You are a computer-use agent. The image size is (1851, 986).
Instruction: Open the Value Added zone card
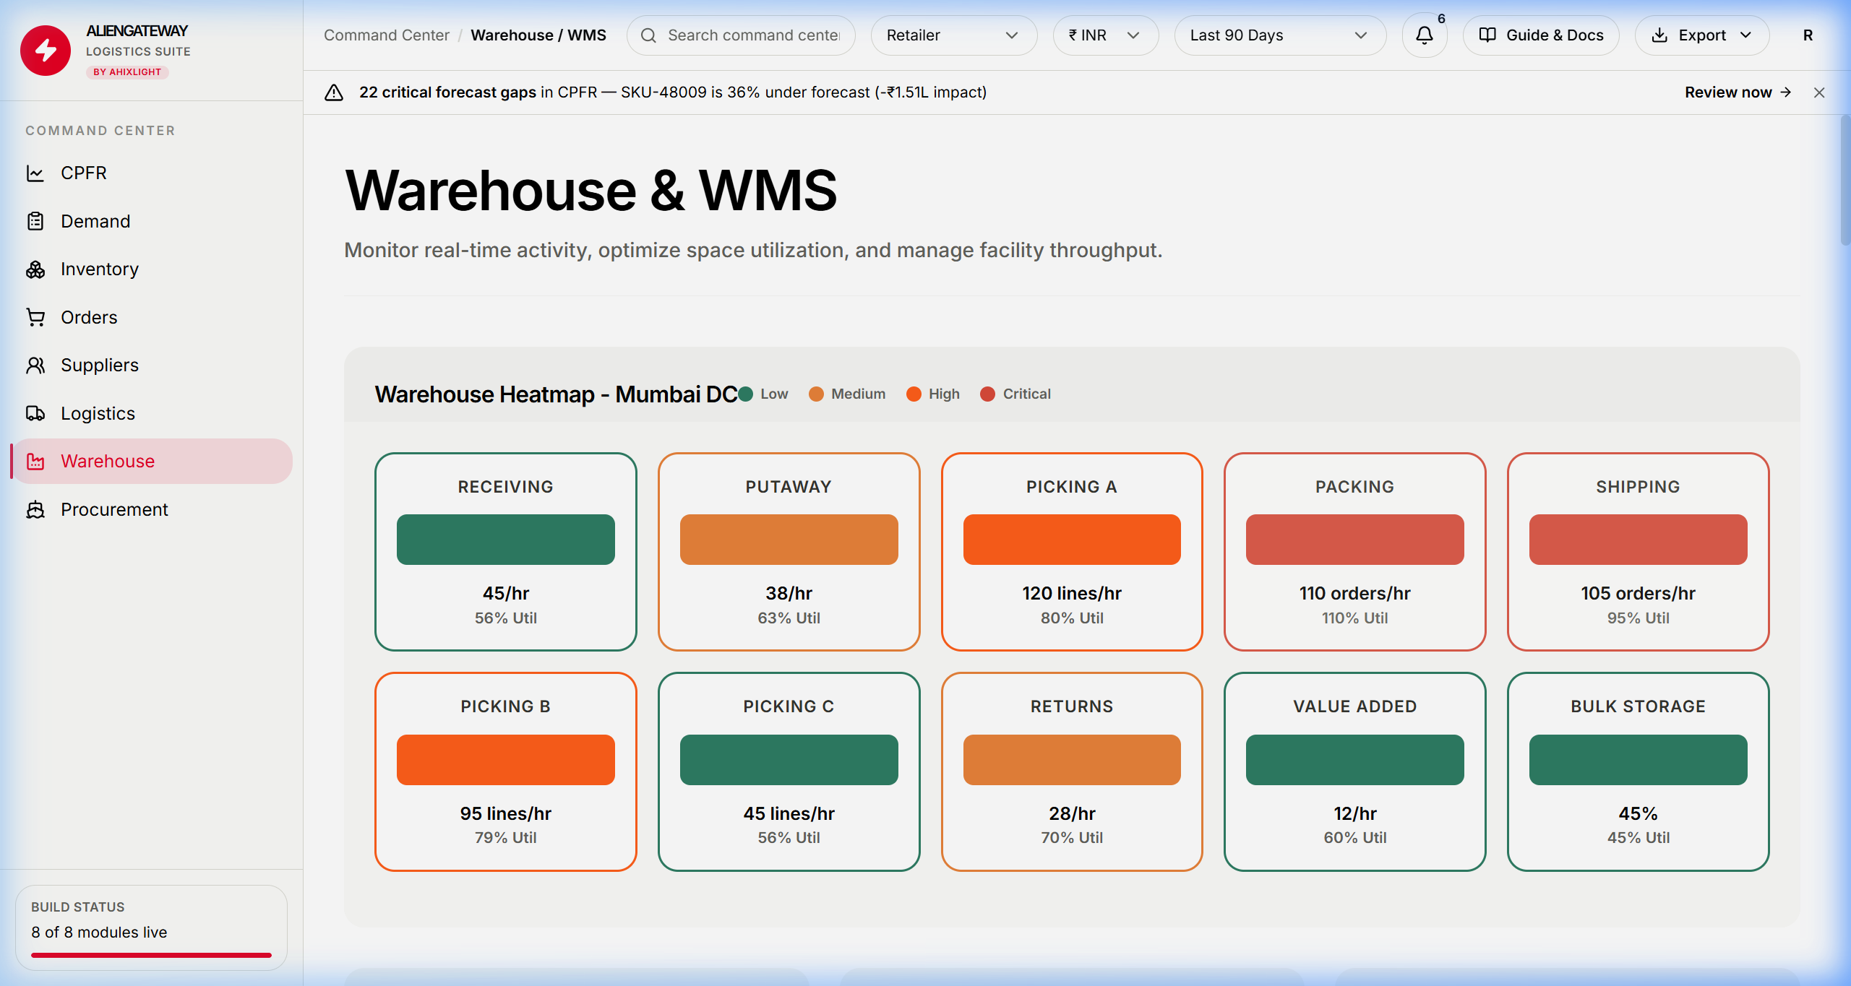[1355, 771]
